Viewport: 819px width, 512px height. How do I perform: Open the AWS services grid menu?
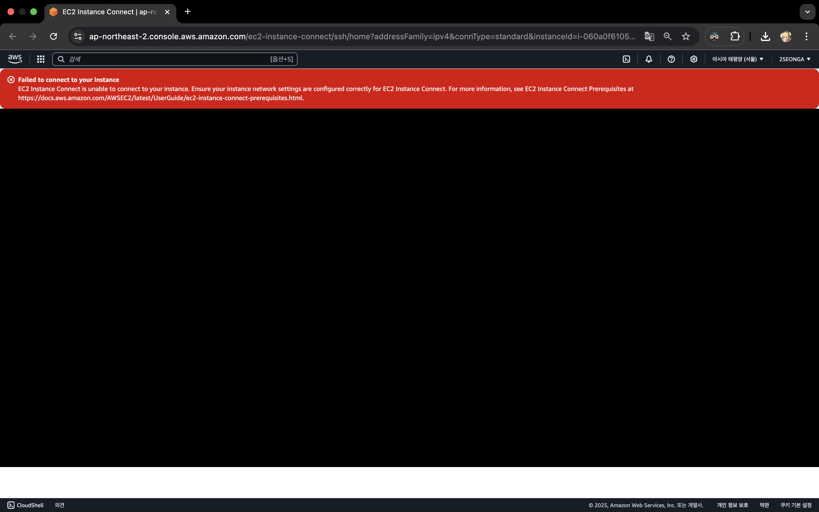click(x=41, y=59)
